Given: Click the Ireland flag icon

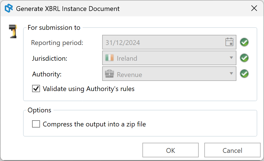Looking at the screenshot, I should (109, 58).
